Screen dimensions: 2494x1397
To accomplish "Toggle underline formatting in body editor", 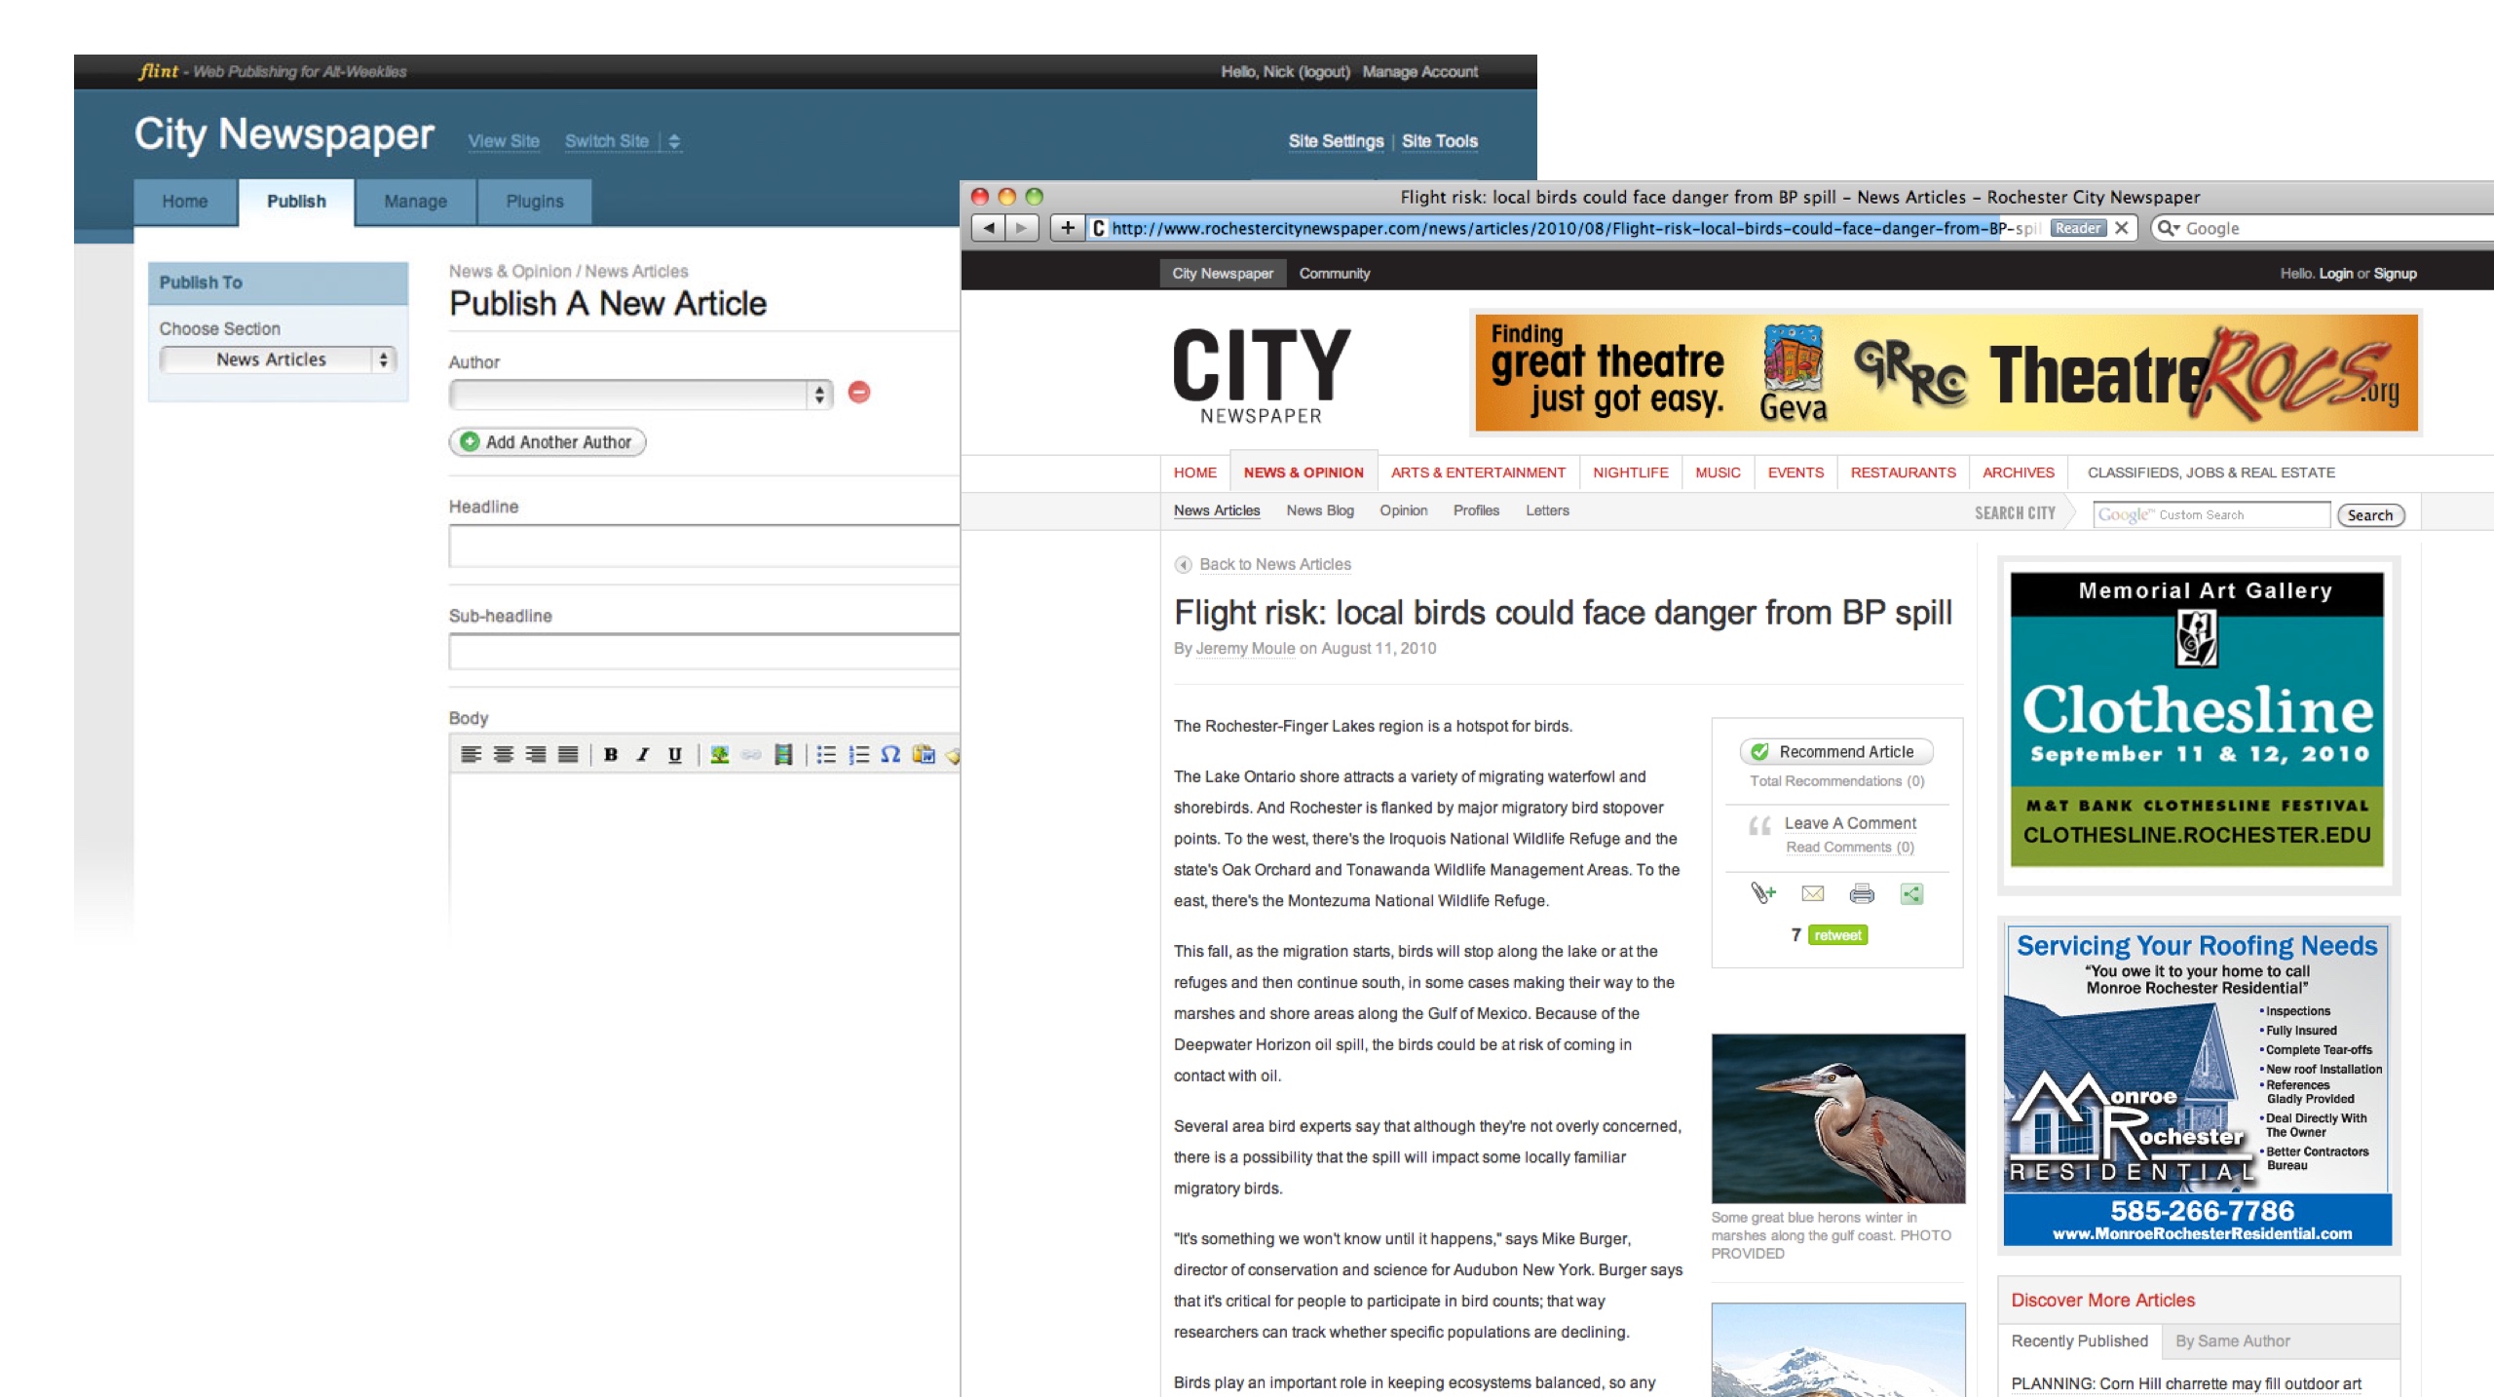I will tap(675, 754).
